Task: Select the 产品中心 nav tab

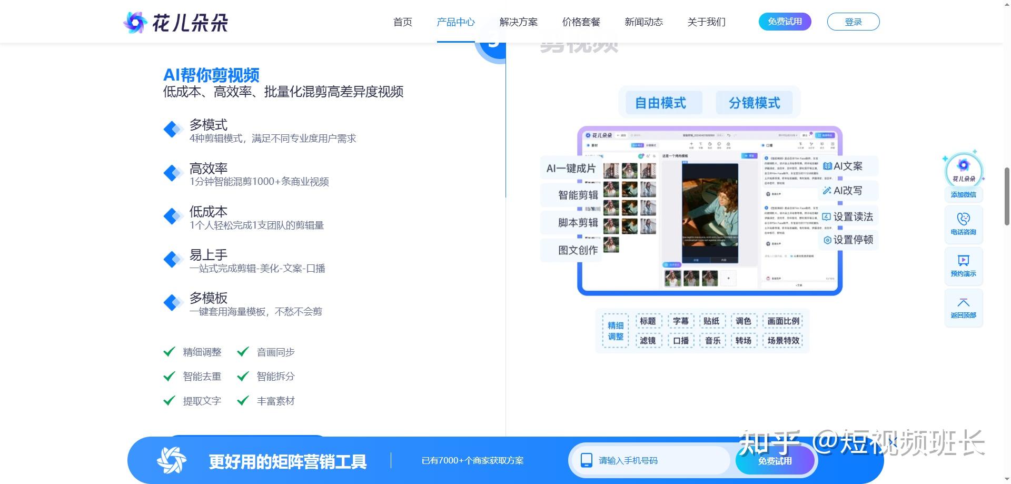Action: [x=455, y=22]
